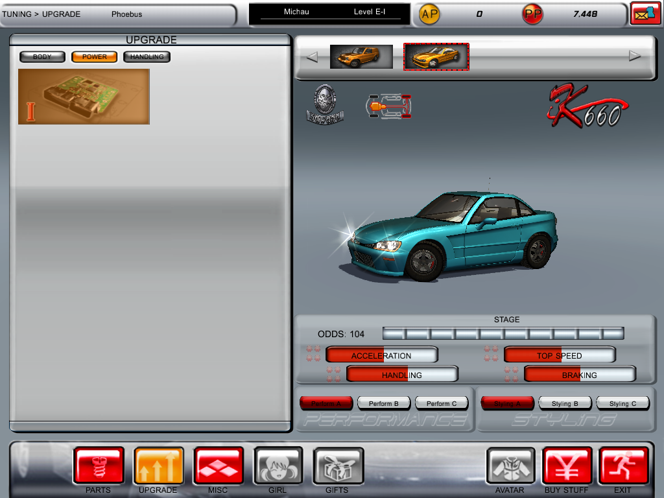
Task: Show next cars with right arrow
Action: coord(634,56)
